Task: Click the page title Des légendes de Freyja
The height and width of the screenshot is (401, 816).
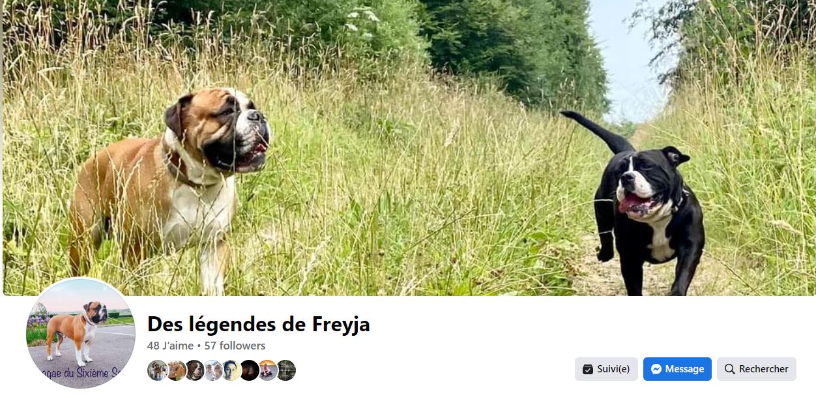Action: (259, 324)
